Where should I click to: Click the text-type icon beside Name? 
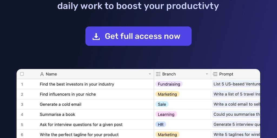(x=42, y=74)
